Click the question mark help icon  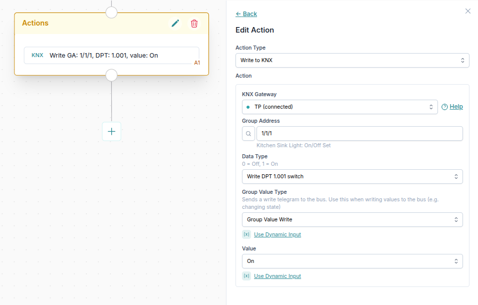tap(444, 107)
